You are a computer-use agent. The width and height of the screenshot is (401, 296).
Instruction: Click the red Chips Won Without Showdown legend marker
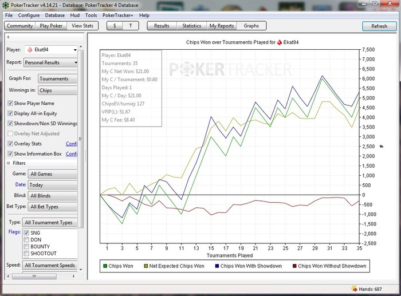[294, 266]
